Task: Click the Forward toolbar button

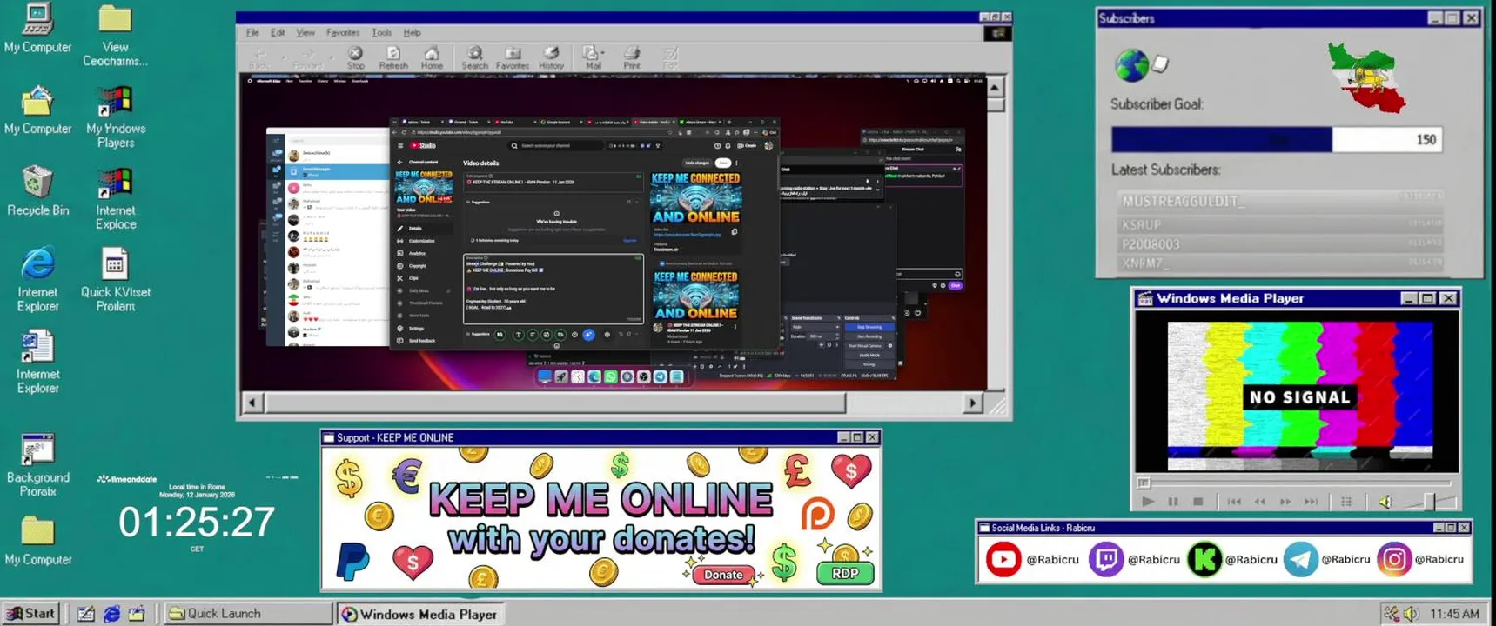Action: (x=306, y=58)
